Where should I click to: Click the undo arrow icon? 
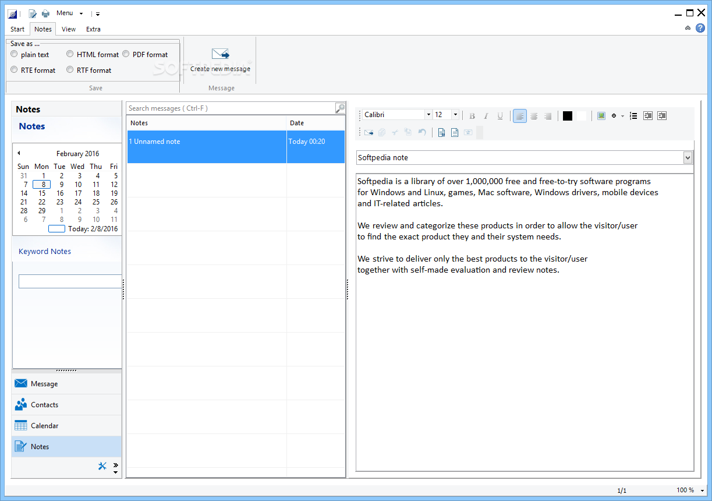point(422,132)
